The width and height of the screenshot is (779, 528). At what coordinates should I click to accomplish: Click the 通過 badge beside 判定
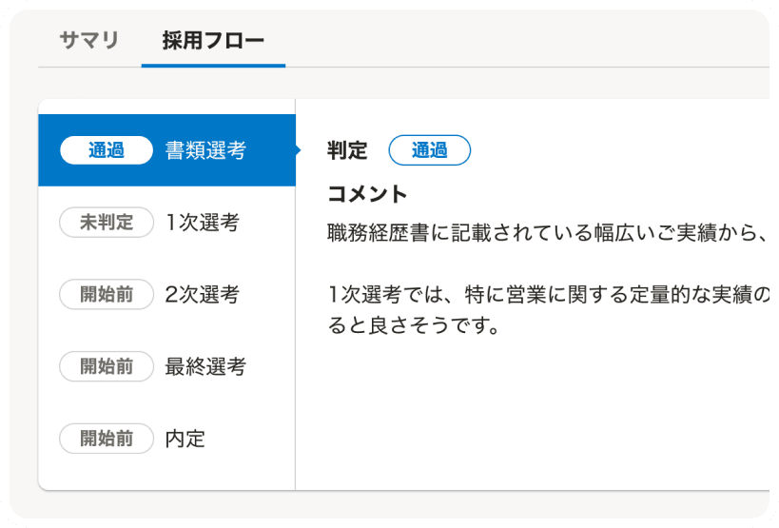point(429,150)
